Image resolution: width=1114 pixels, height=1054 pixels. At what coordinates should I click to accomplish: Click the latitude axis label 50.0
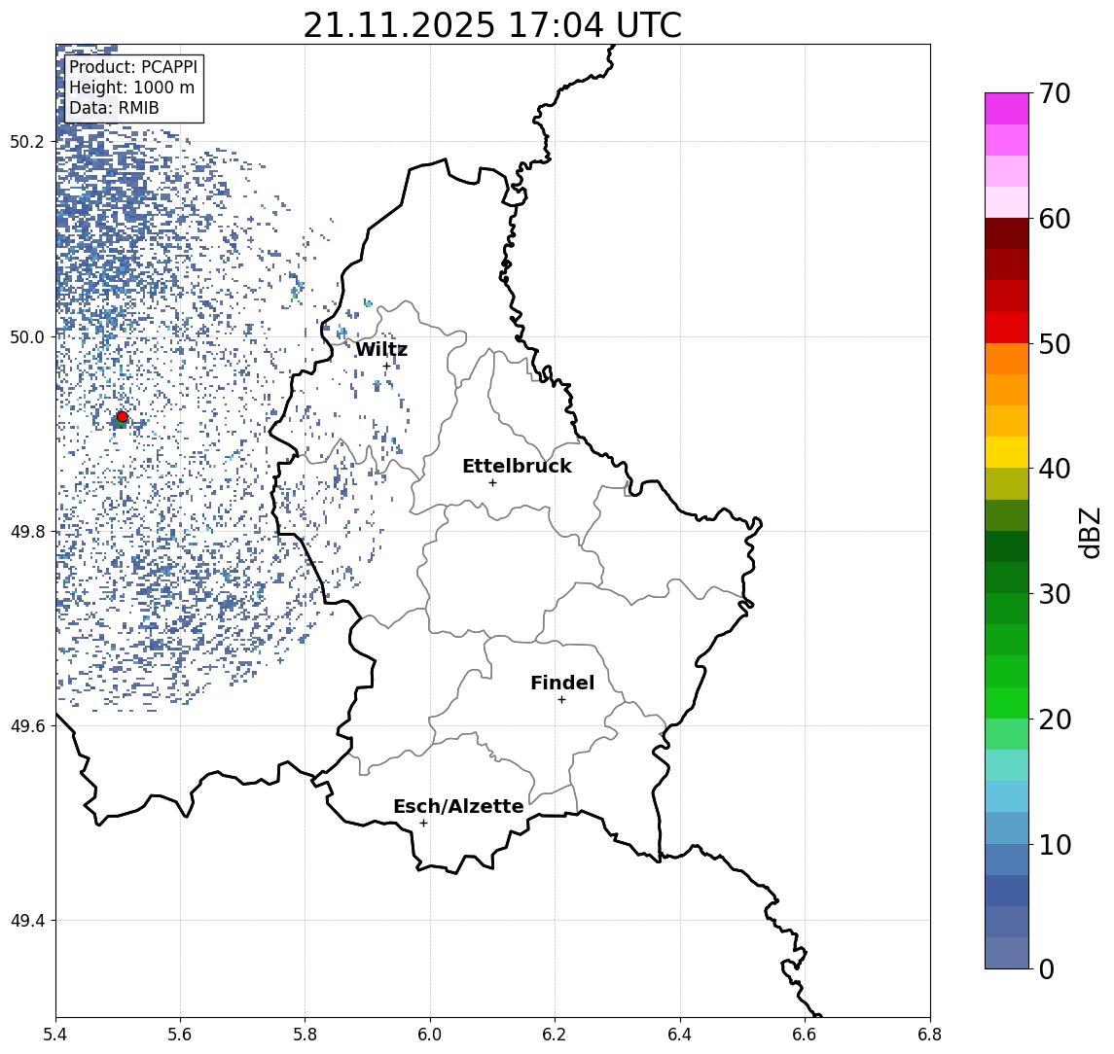pos(26,336)
